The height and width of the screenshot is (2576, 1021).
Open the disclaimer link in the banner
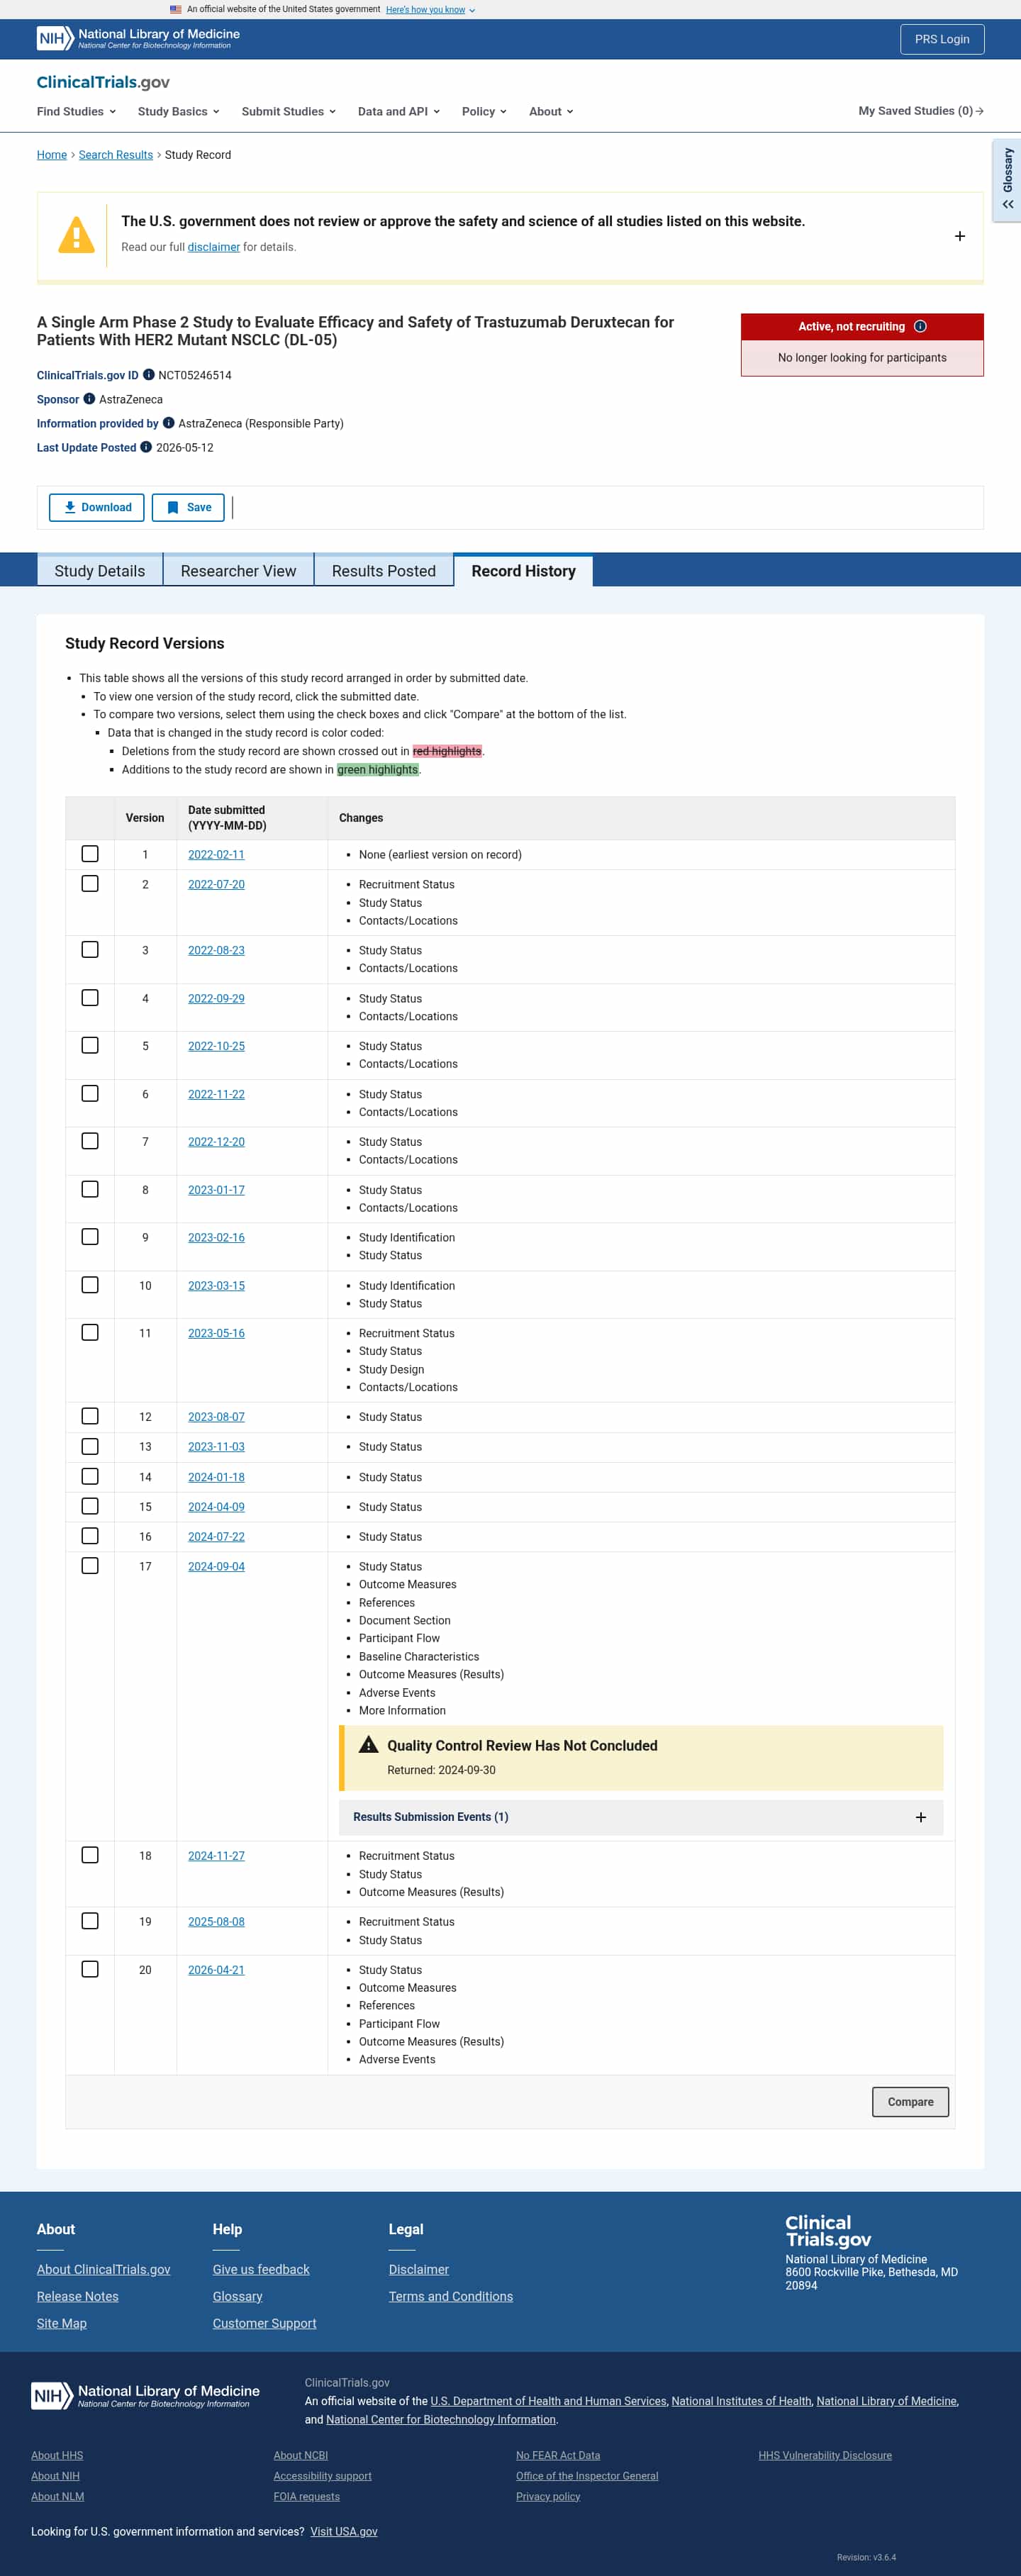[214, 247]
